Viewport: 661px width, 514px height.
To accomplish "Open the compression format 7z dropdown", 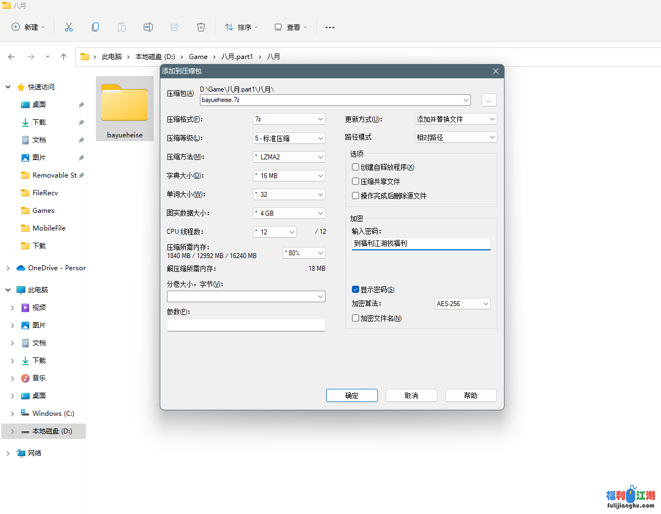I will pyautogui.click(x=289, y=119).
